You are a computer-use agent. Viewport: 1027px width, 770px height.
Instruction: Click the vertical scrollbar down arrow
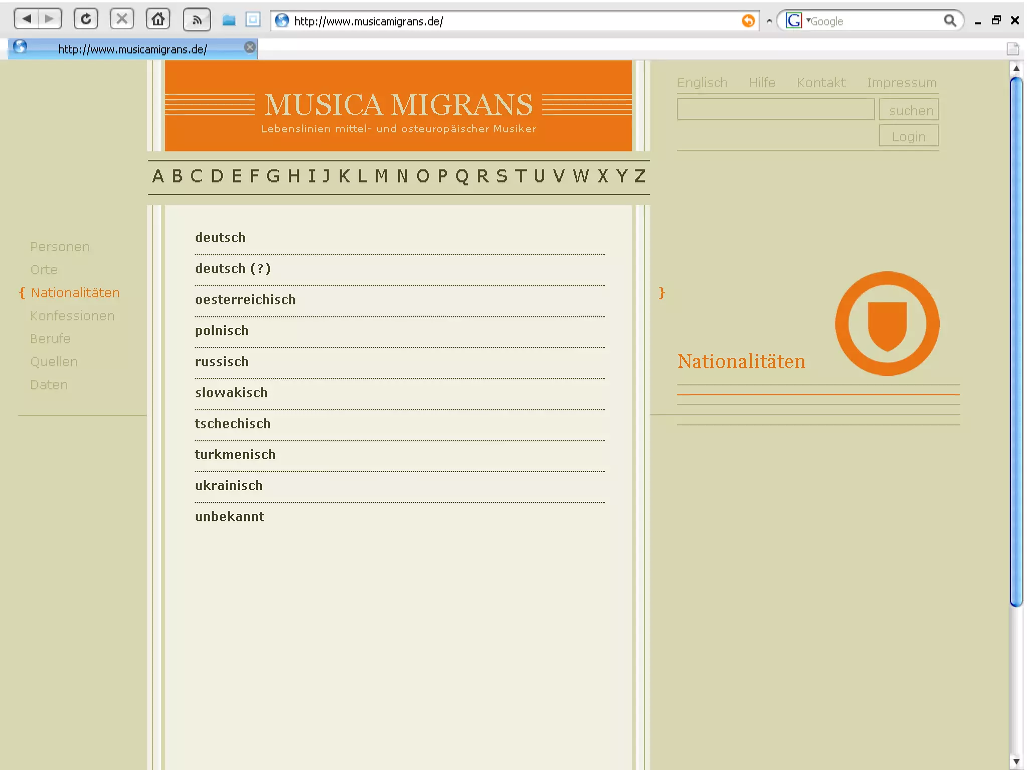pyautogui.click(x=1016, y=761)
